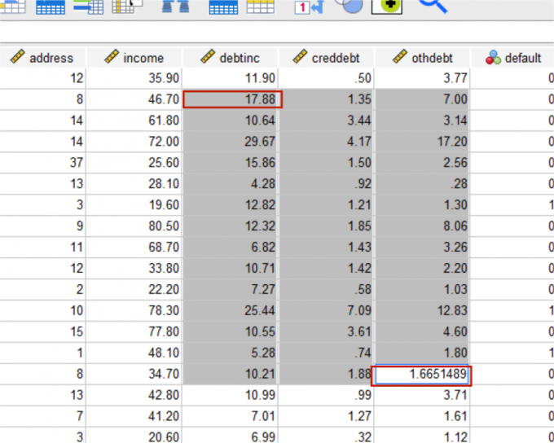Image resolution: width=554 pixels, height=443 pixels.
Task: Click the othdebt cell showing 1.6651489
Action: coord(422,375)
